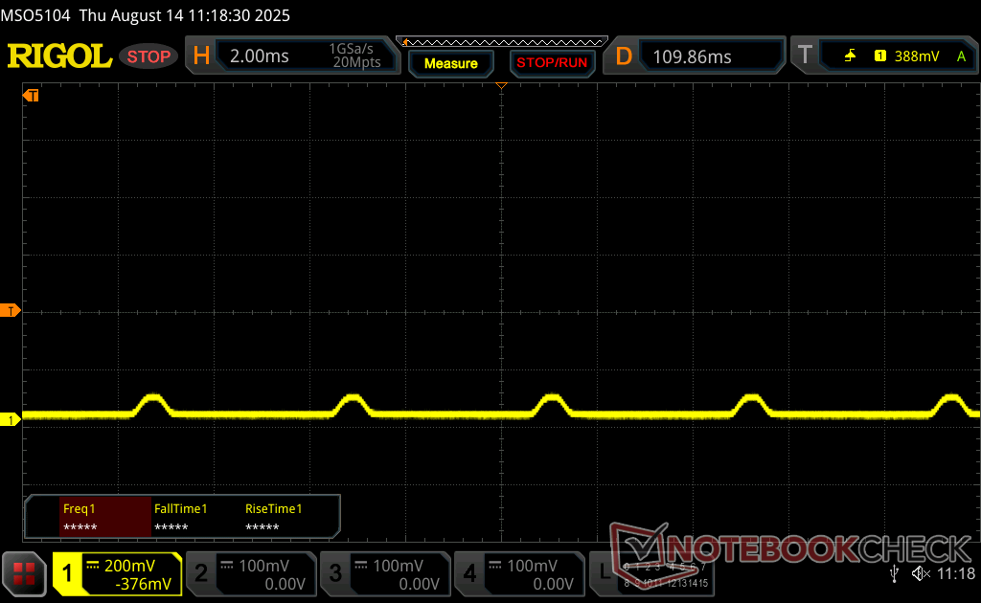
Task: Open channel 3 100mV scale settings
Action: pos(398,566)
